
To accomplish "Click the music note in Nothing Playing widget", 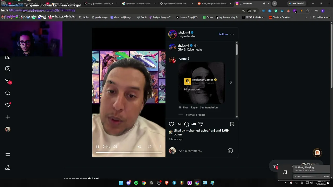I will coord(285,172).
